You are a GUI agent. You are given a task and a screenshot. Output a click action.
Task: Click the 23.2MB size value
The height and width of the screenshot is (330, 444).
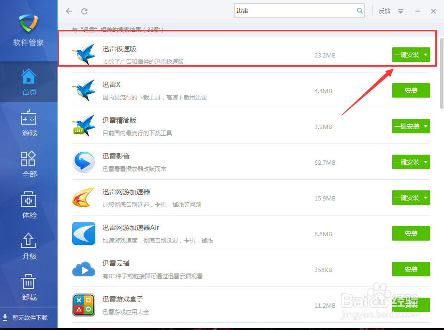point(325,56)
